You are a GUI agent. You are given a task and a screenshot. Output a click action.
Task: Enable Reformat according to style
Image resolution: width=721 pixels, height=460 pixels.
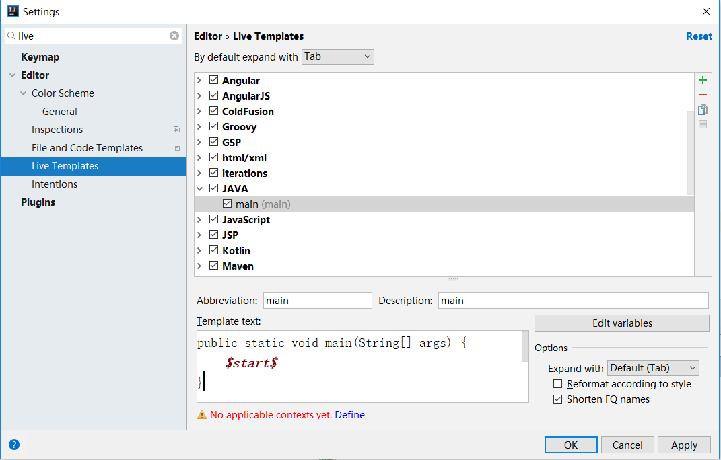click(x=558, y=384)
